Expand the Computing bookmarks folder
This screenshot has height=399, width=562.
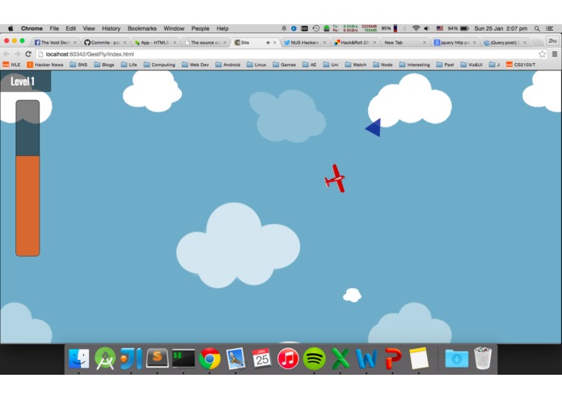(159, 65)
